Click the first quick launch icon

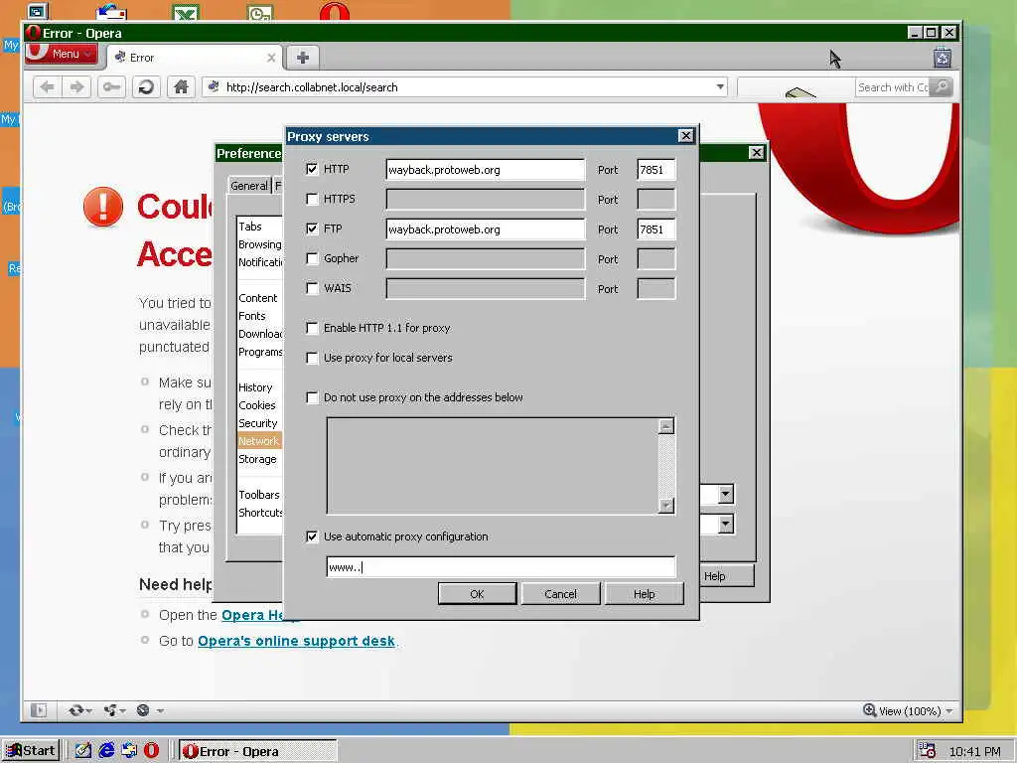click(83, 751)
